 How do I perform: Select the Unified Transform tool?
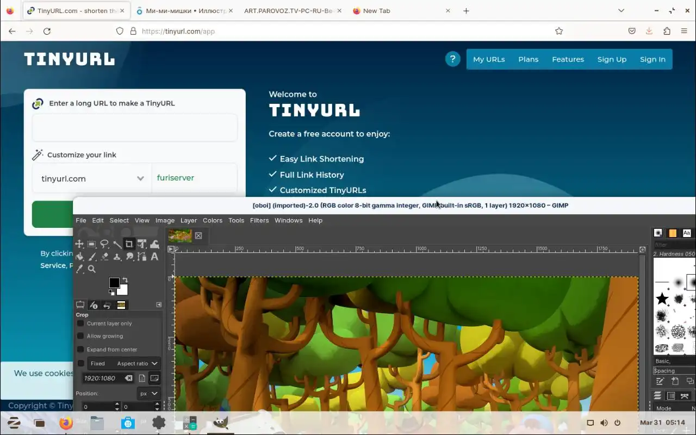(x=142, y=244)
